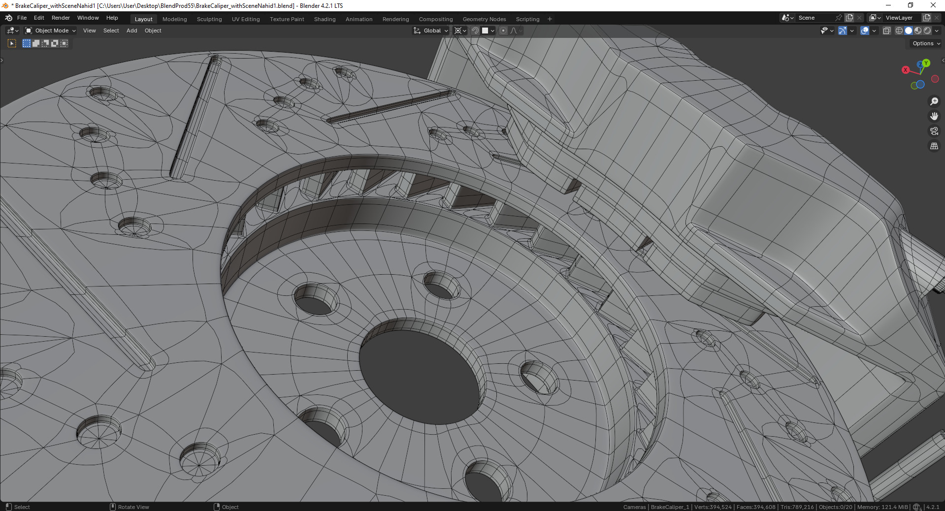Set selection mode to Subtract
945x511 pixels.
point(45,43)
